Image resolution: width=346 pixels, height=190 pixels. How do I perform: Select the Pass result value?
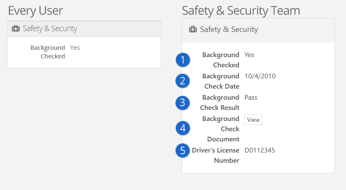251,98
